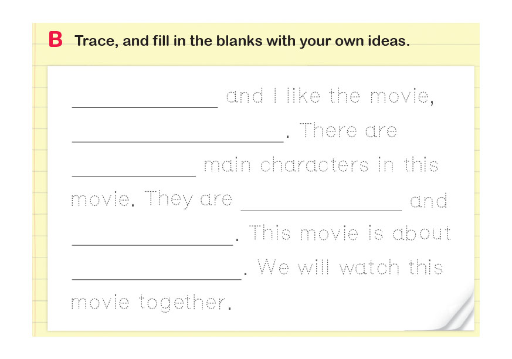Click the dotted phrase "We will watch this"
Screen dimensions: 512x359
tap(350, 268)
